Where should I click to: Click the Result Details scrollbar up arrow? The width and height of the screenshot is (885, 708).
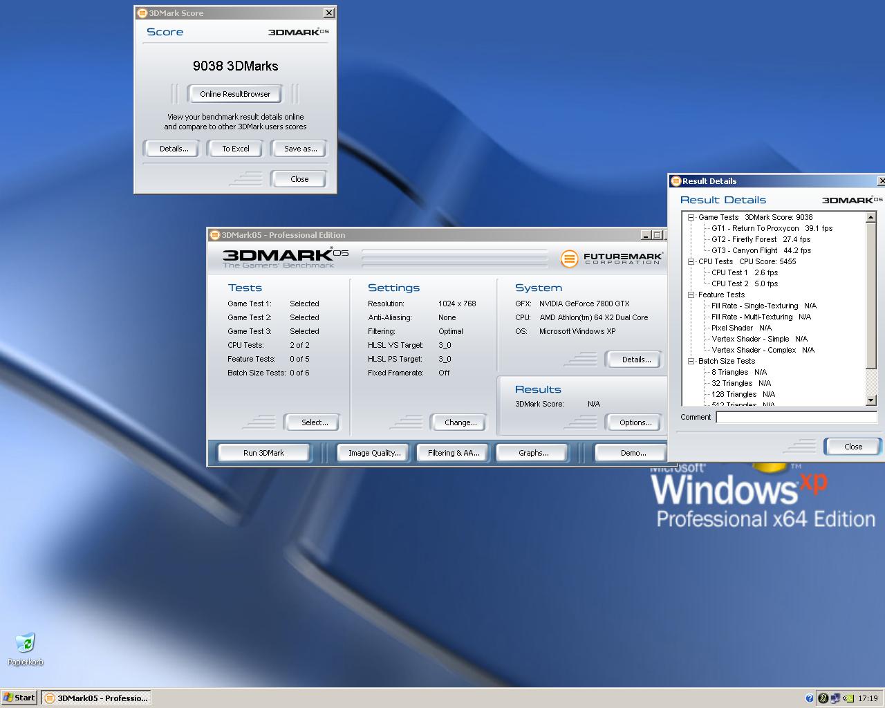click(x=871, y=217)
